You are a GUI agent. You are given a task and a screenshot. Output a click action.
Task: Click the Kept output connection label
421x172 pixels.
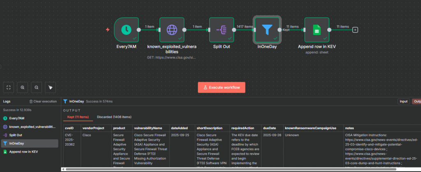(x=286, y=30)
